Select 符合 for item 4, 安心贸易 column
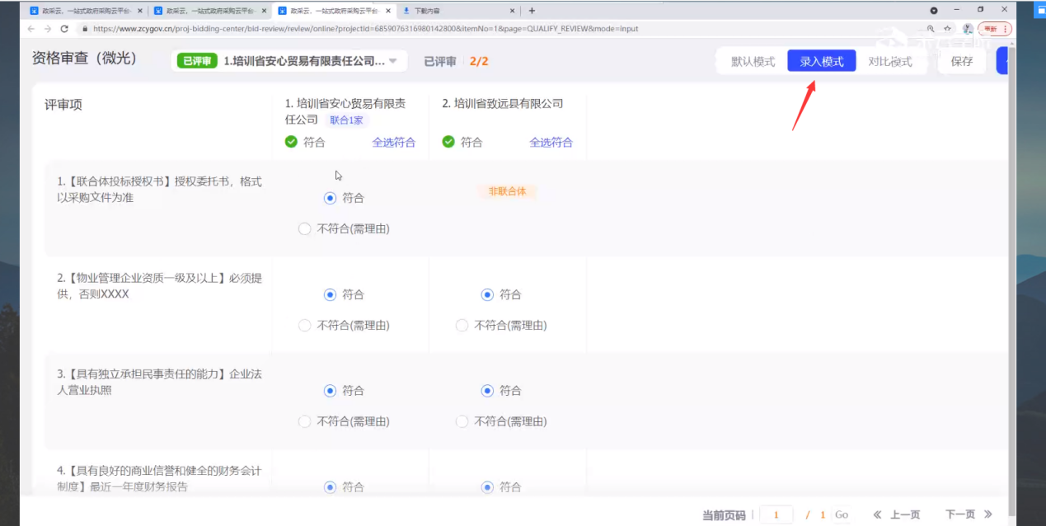 click(x=331, y=487)
